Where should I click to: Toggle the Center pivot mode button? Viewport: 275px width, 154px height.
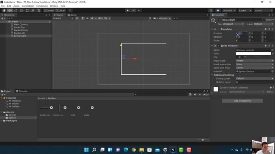(x=49, y=10)
